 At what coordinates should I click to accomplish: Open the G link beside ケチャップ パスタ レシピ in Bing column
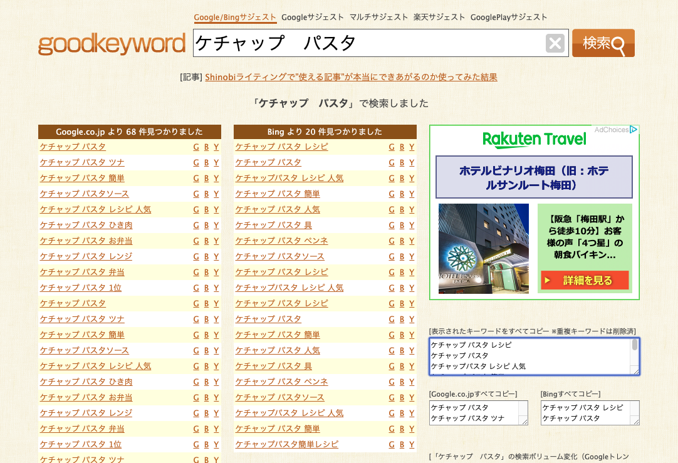(392, 146)
